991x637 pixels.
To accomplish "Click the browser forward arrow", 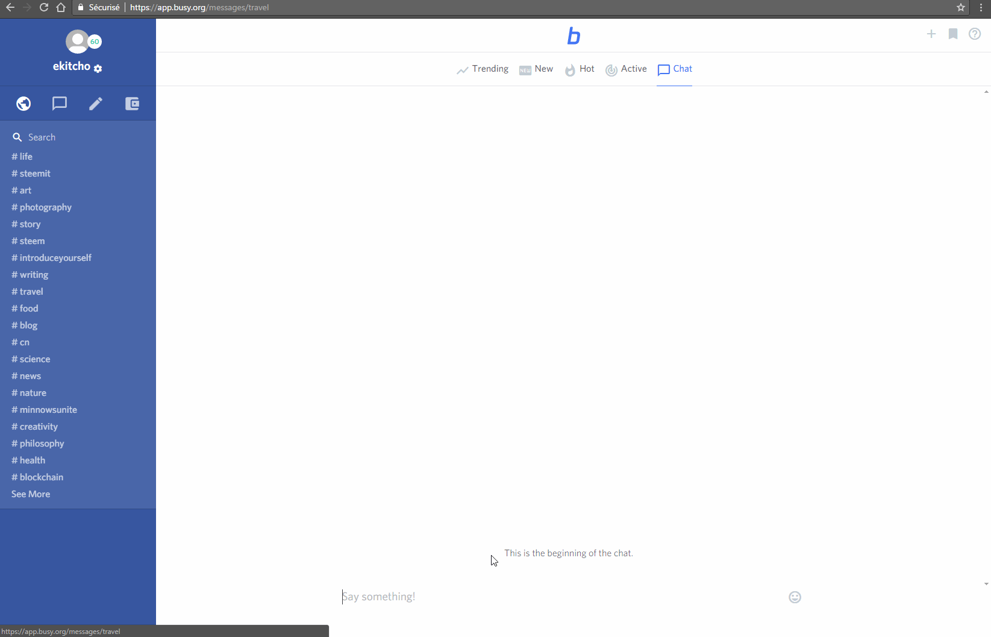I will tap(27, 7).
